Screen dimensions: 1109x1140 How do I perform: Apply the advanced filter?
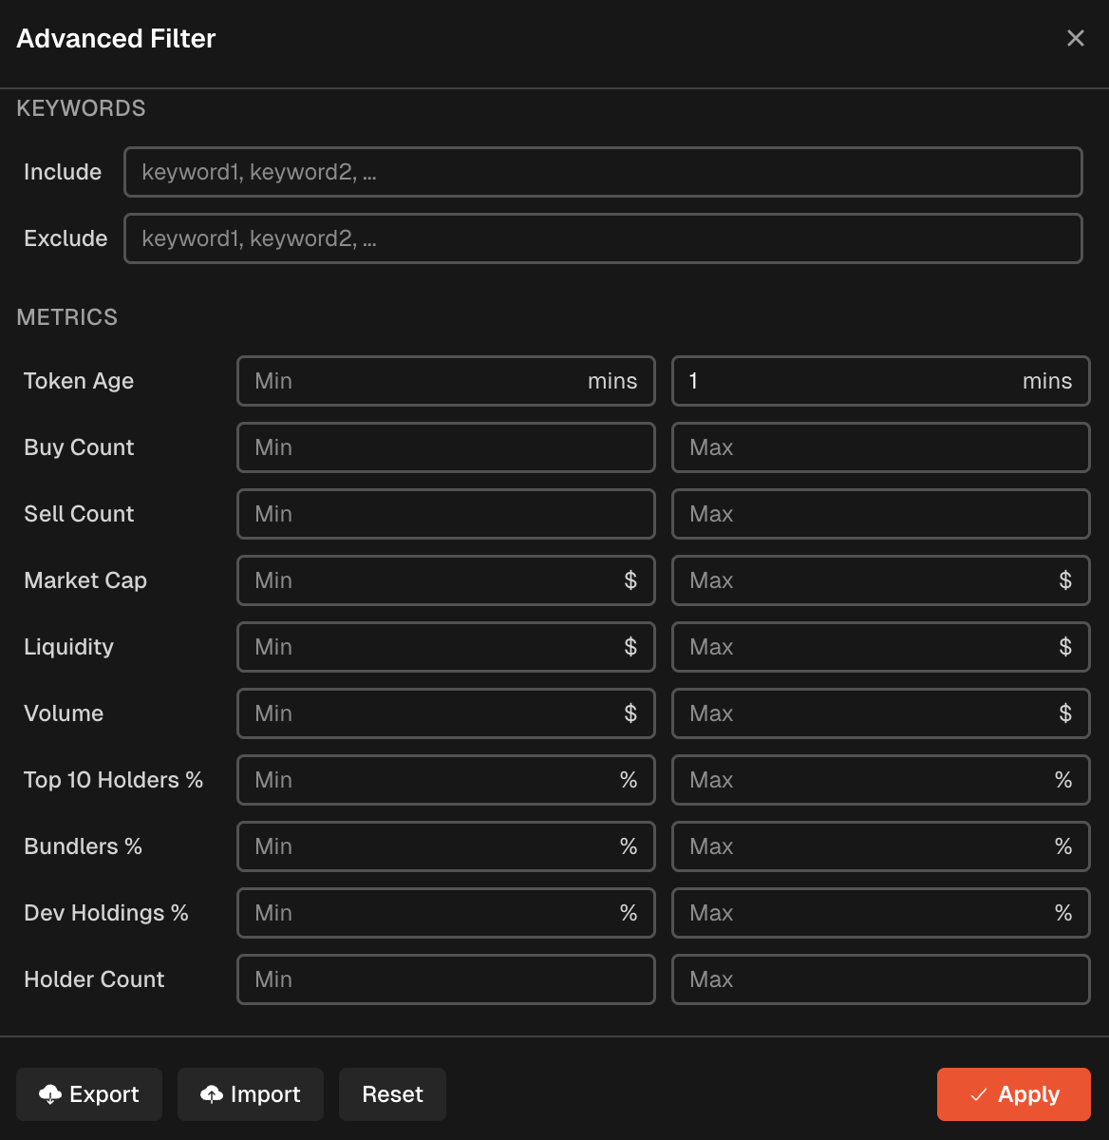[1014, 1094]
